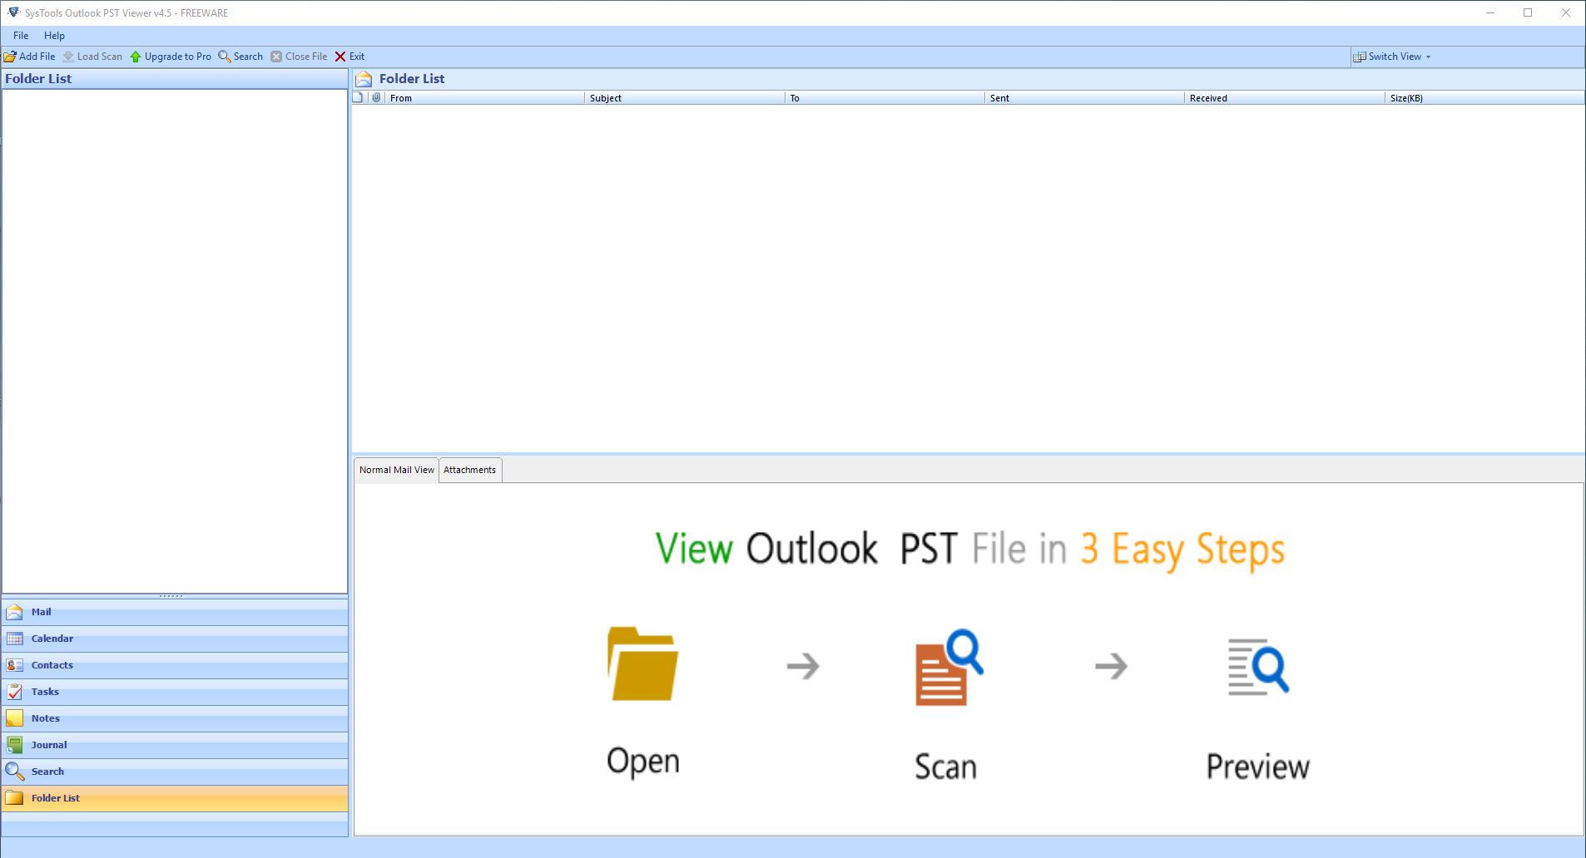The height and width of the screenshot is (858, 1586).
Task: Click the Folder List folder icon in sidebar
Action: point(14,798)
